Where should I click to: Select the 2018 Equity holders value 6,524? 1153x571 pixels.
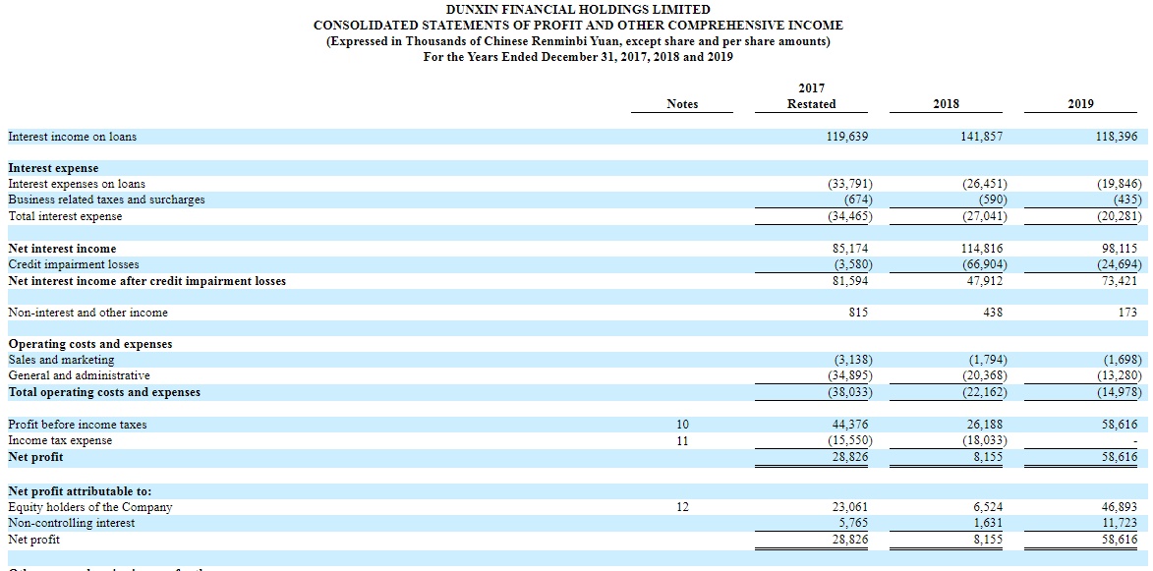pyautogui.click(x=987, y=507)
